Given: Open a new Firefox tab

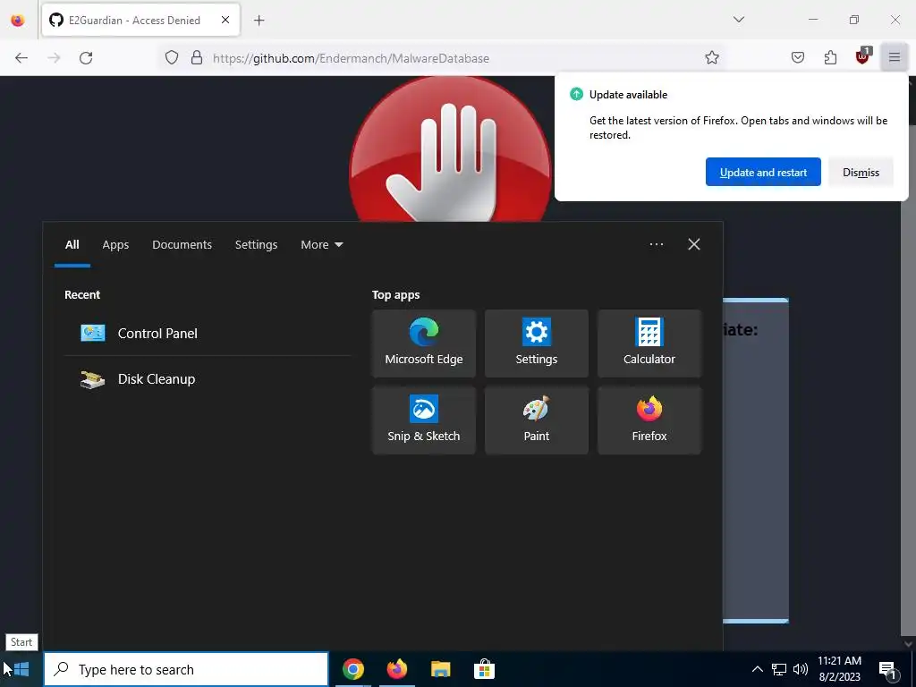Looking at the screenshot, I should pyautogui.click(x=259, y=21).
